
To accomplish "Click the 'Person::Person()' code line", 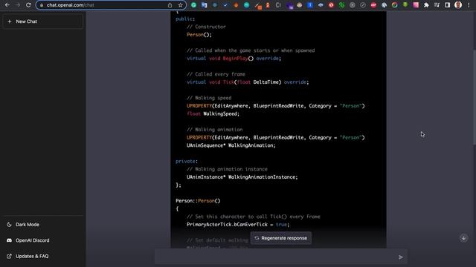I will click(198, 201).
